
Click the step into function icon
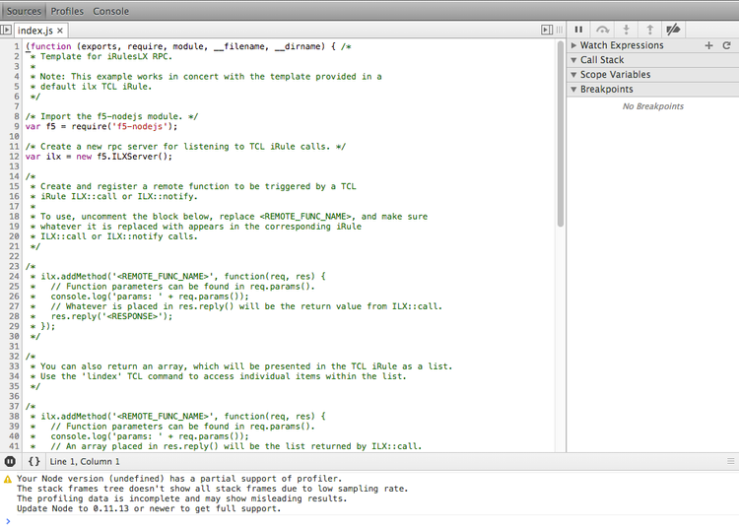[626, 31]
